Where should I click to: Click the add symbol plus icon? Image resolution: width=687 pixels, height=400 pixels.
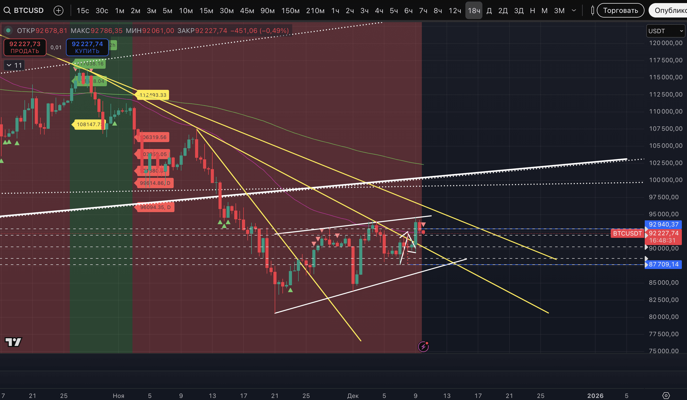[58, 11]
